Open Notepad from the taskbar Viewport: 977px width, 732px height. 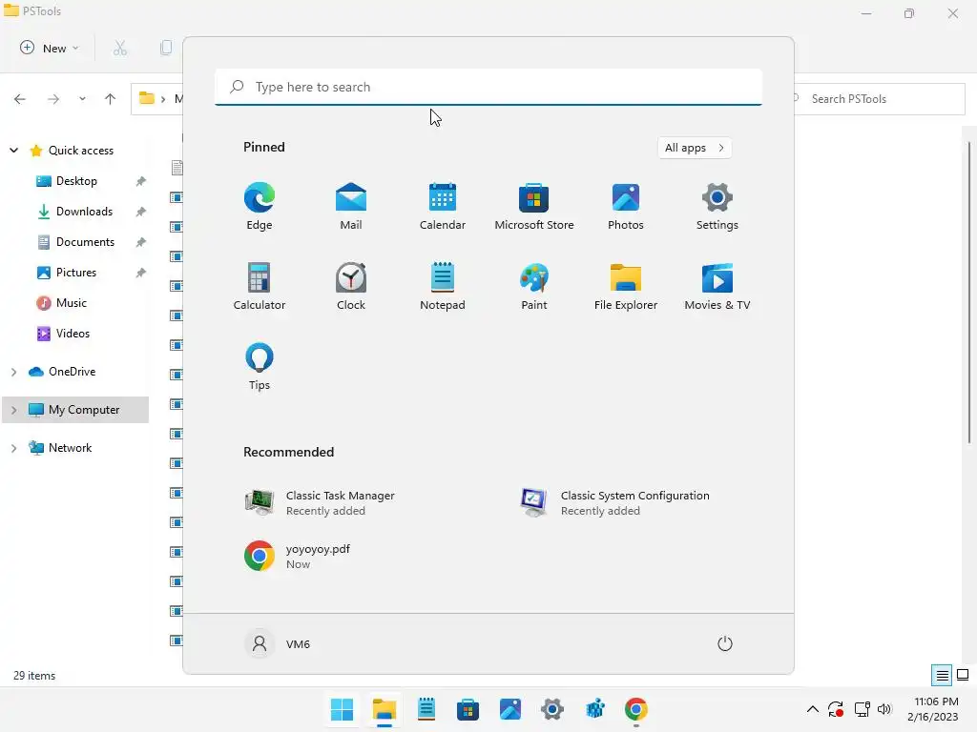pos(426,709)
